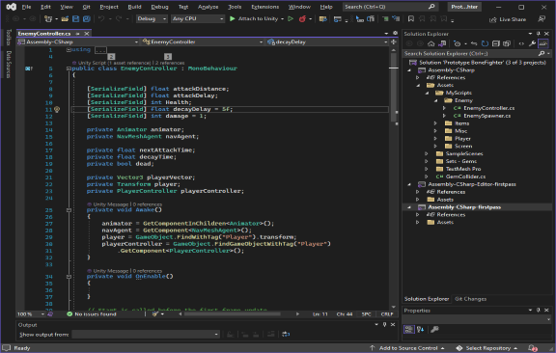
Task: Click the Home icon in Solution Explorer toolbar
Action: [431, 43]
